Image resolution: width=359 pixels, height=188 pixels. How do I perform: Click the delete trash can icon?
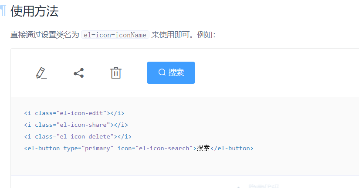115,73
